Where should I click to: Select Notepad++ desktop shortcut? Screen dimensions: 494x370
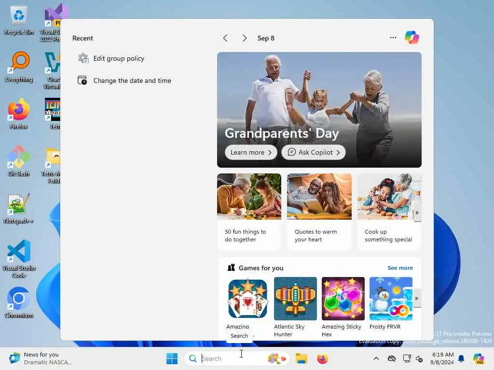19,208
